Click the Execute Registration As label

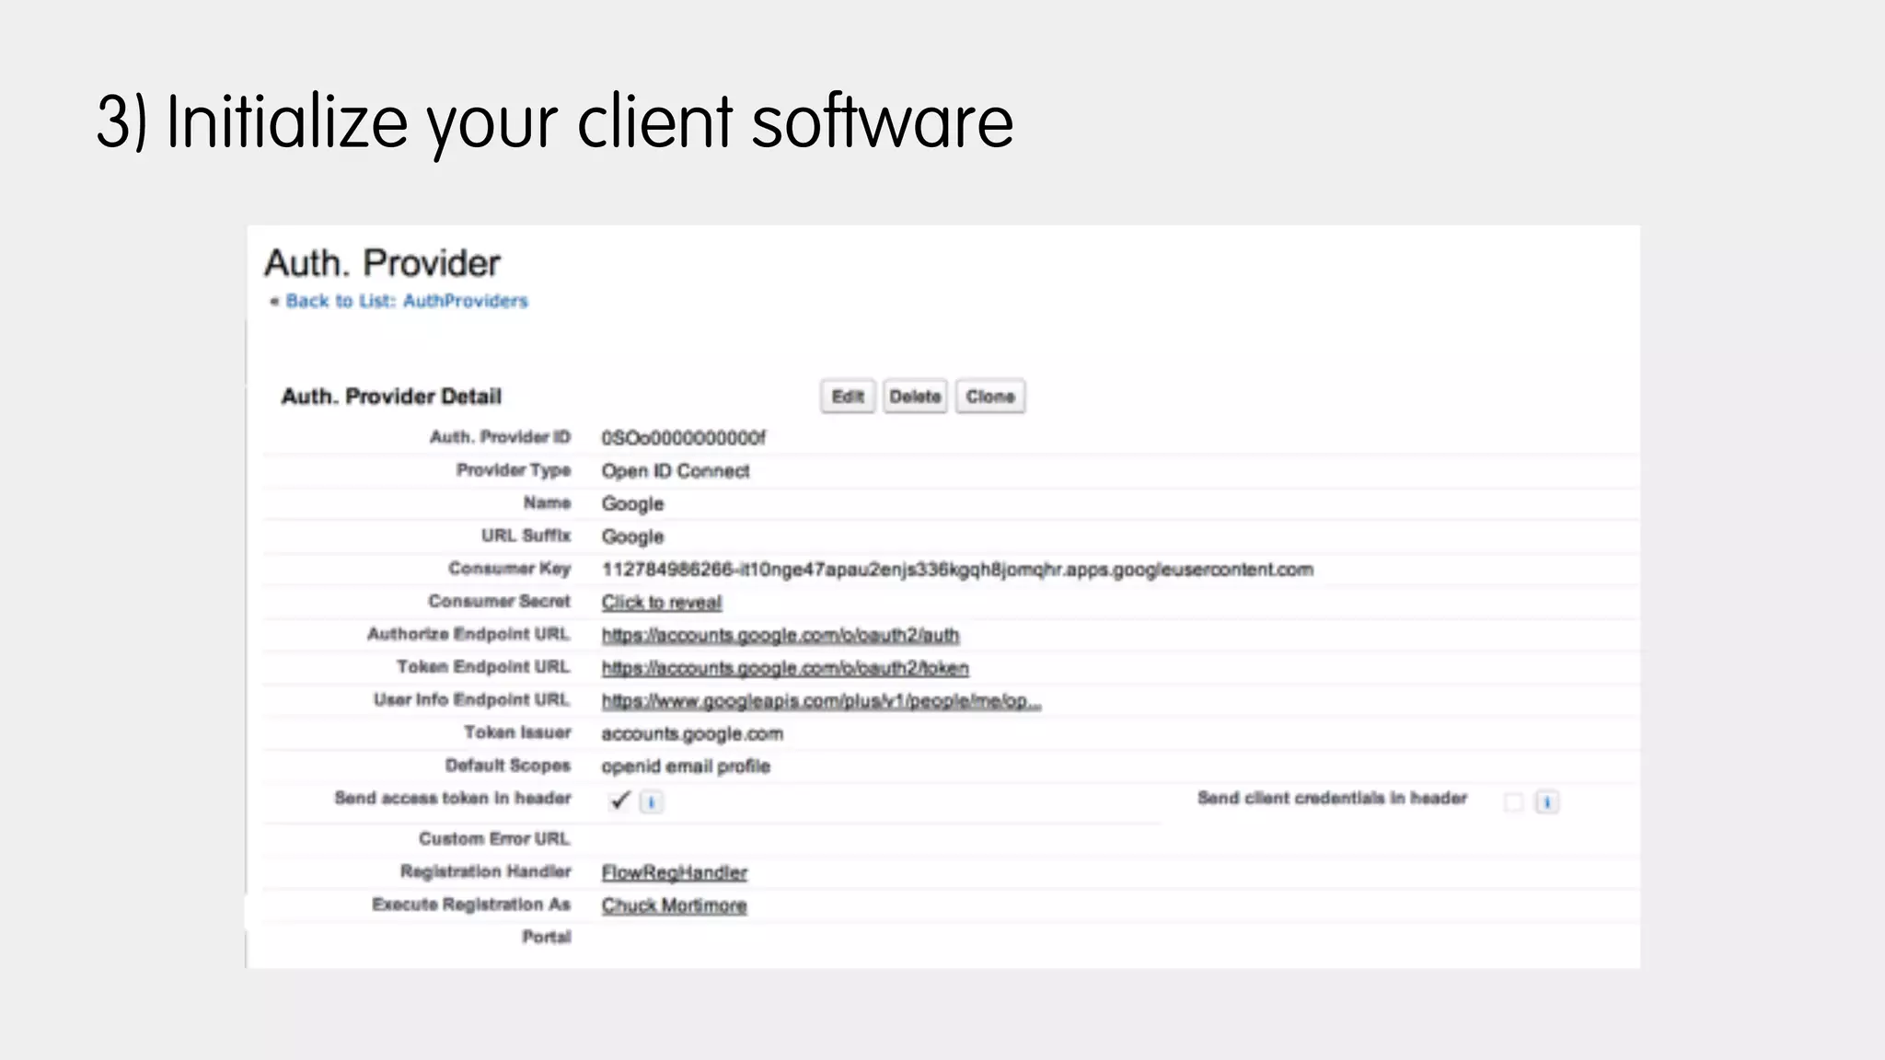click(x=471, y=904)
